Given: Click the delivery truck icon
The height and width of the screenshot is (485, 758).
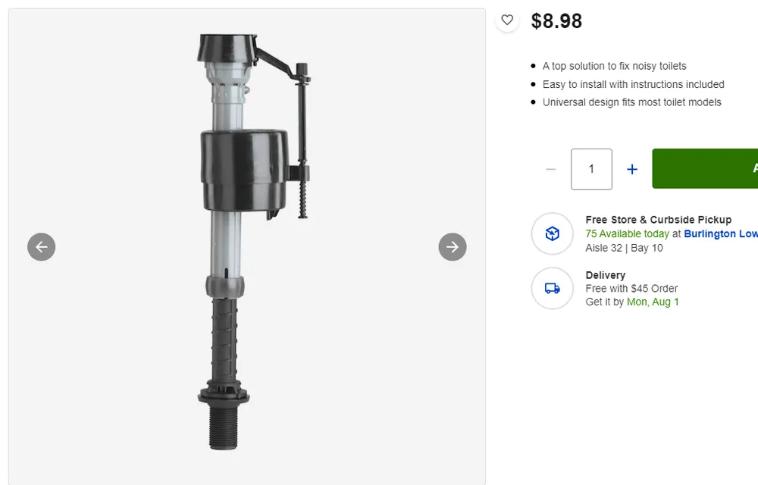Looking at the screenshot, I should [x=552, y=289].
